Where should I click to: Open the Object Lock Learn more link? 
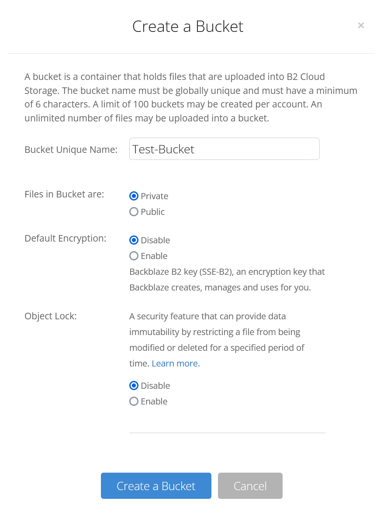[x=175, y=363]
